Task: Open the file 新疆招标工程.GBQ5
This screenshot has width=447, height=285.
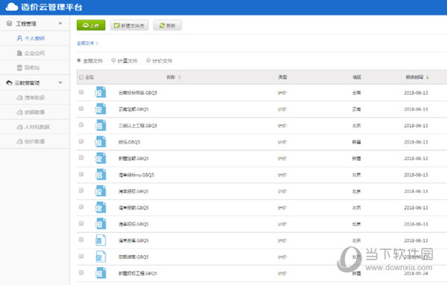Action: pos(138,273)
